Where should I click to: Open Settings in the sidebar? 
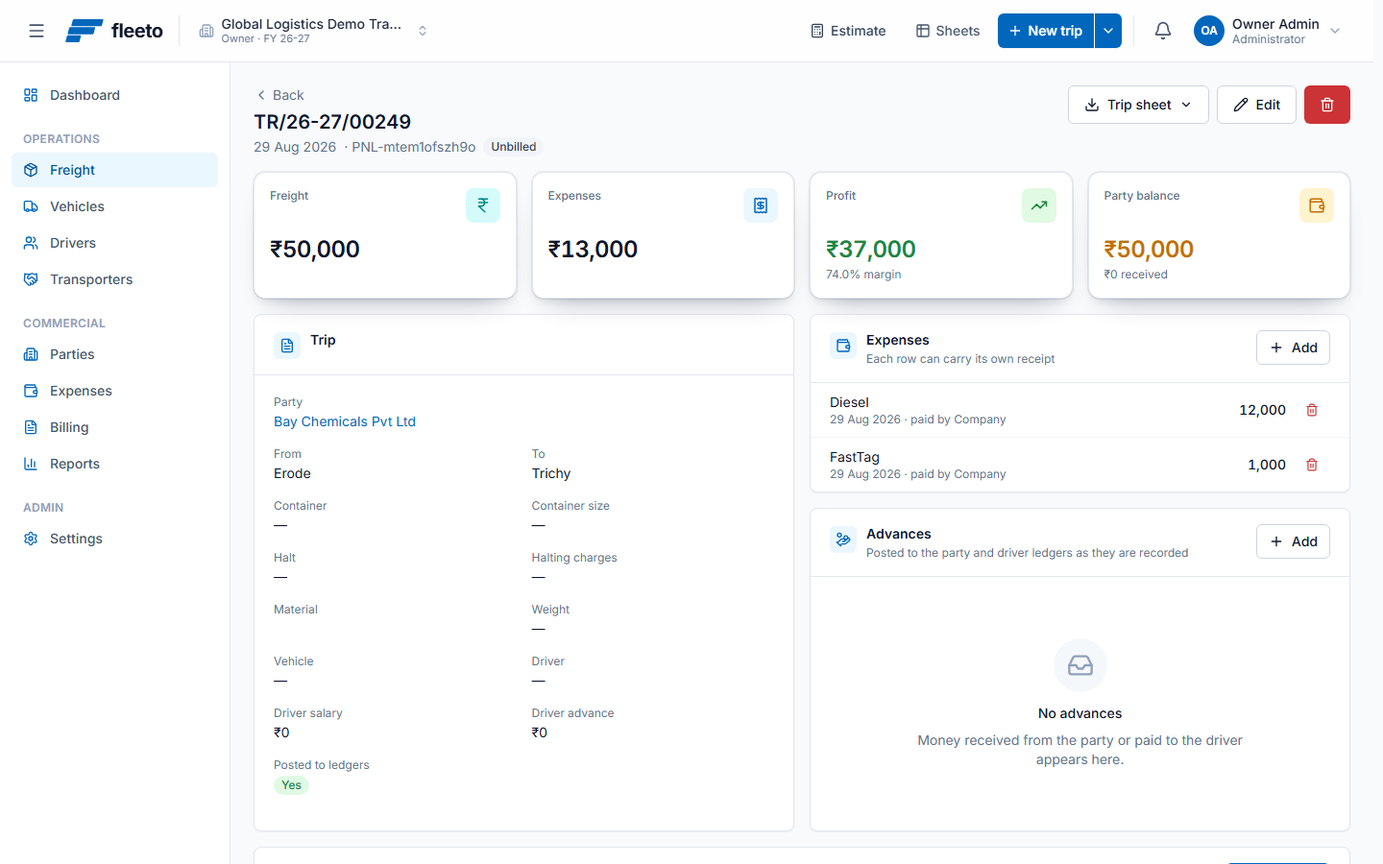click(114, 539)
